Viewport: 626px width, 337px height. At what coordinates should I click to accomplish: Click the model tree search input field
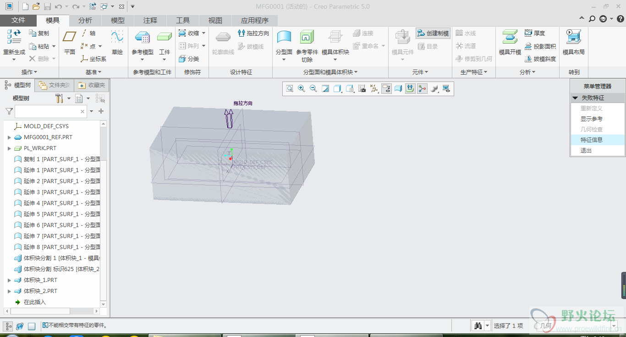[51, 111]
